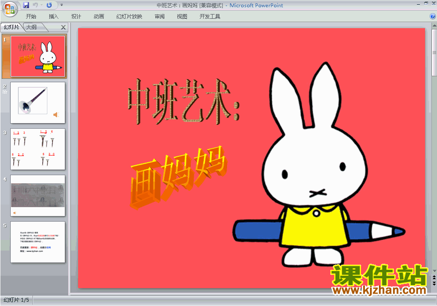Click the 中班艺术: title text on slide
Viewport: 437px width, 306px height.
tap(184, 101)
